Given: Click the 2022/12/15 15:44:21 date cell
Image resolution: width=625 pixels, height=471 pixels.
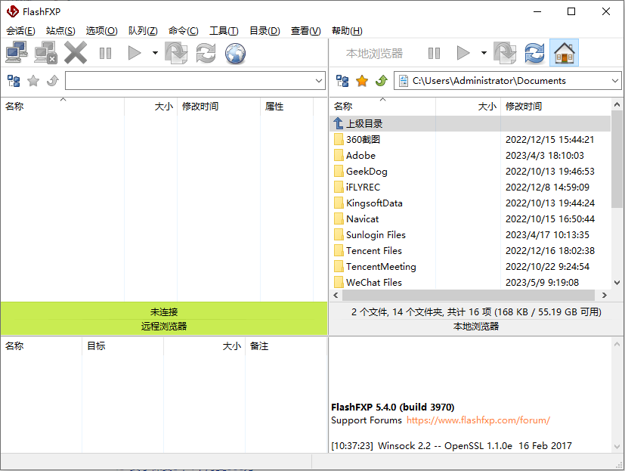Looking at the screenshot, I should pyautogui.click(x=549, y=140).
